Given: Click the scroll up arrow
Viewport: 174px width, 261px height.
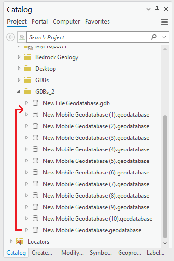Looking at the screenshot, I should click(x=165, y=49).
